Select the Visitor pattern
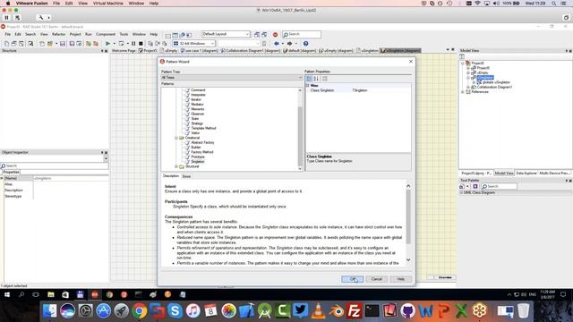 coord(195,133)
